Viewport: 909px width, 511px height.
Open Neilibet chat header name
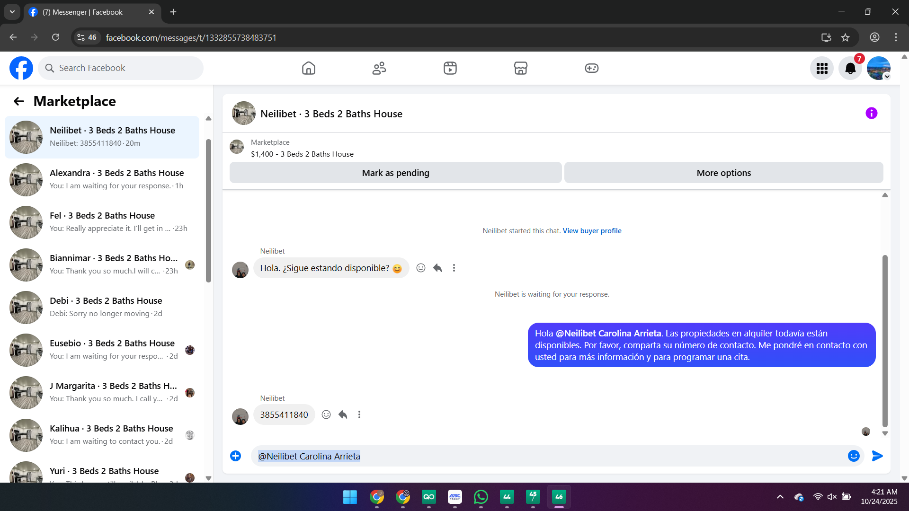tap(331, 114)
